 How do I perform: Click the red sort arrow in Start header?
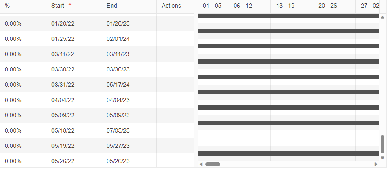[70, 6]
